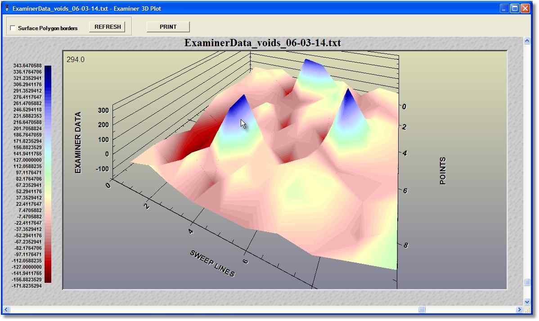
Task: Open the window system menu icon
Action: click(x=6, y=9)
